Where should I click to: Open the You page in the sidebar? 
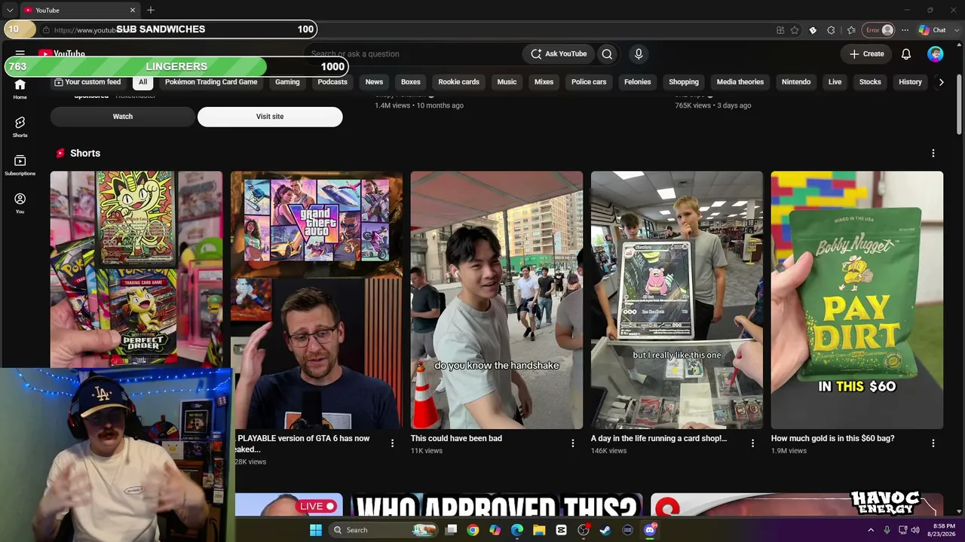(x=20, y=203)
